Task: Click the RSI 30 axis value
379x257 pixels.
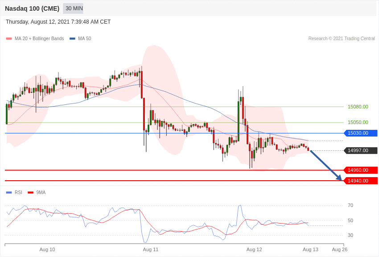Action: click(350, 235)
